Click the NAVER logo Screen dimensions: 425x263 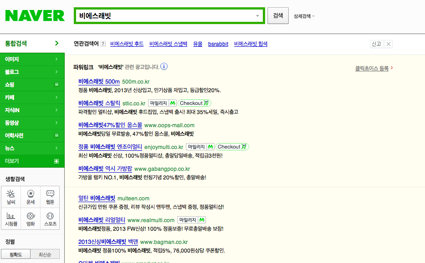[35, 15]
